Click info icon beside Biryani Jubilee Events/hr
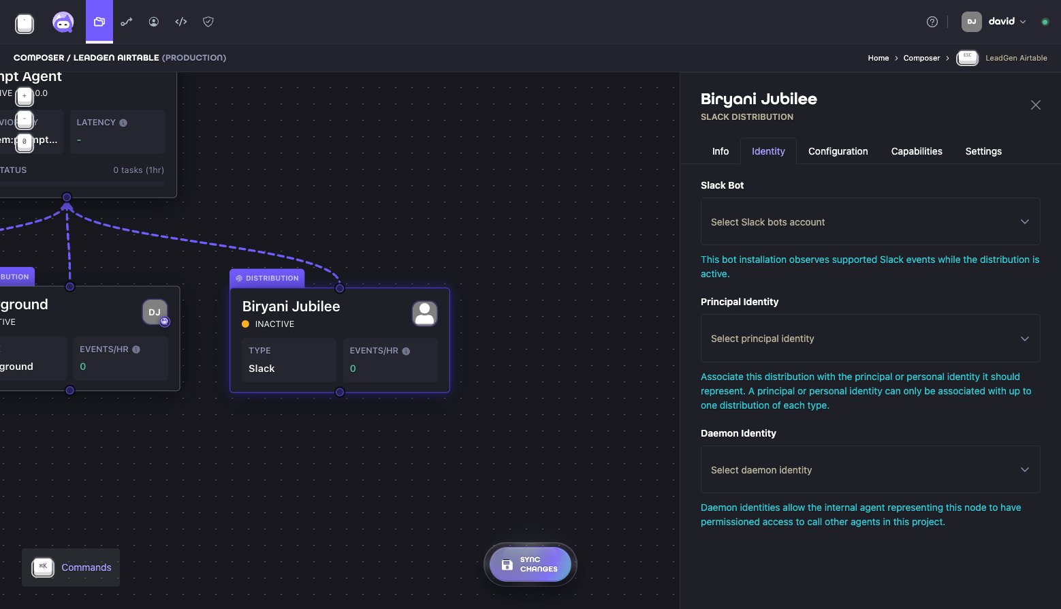Screen dimensions: 1061x609 pos(406,351)
